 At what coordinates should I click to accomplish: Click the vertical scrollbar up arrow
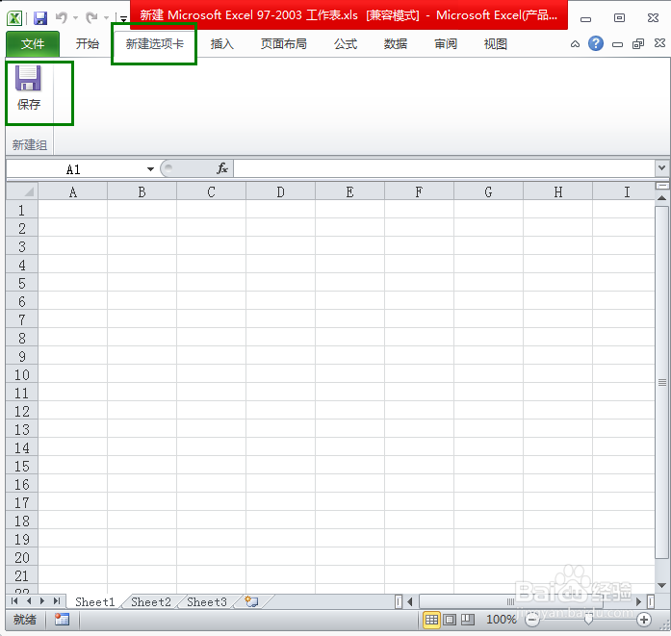pos(661,198)
